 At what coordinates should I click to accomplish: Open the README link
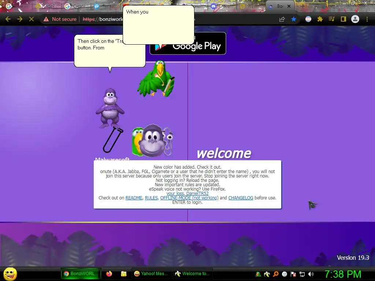point(134,198)
